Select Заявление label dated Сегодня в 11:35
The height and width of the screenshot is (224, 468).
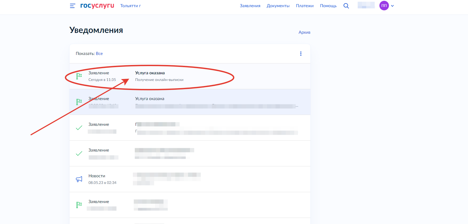[99, 73]
